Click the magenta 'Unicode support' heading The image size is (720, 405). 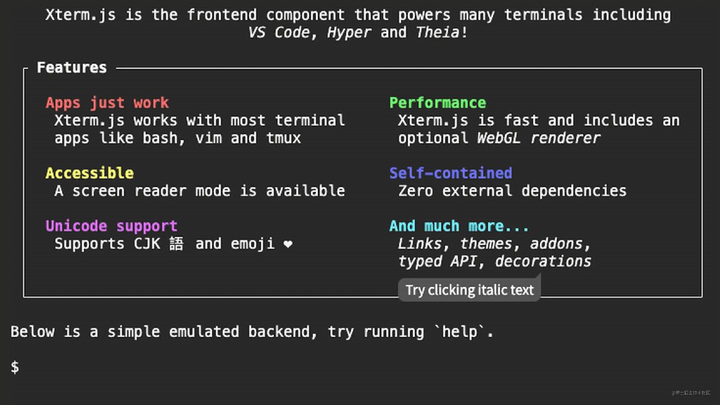tap(111, 226)
